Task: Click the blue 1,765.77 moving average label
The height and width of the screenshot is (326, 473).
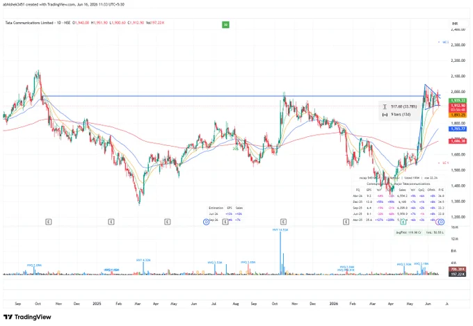Action: tap(458, 129)
